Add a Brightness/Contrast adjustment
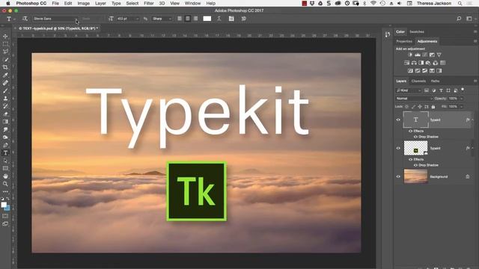 (410, 55)
